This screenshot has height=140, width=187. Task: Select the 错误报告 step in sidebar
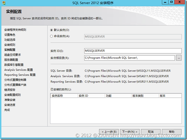pos(10,90)
